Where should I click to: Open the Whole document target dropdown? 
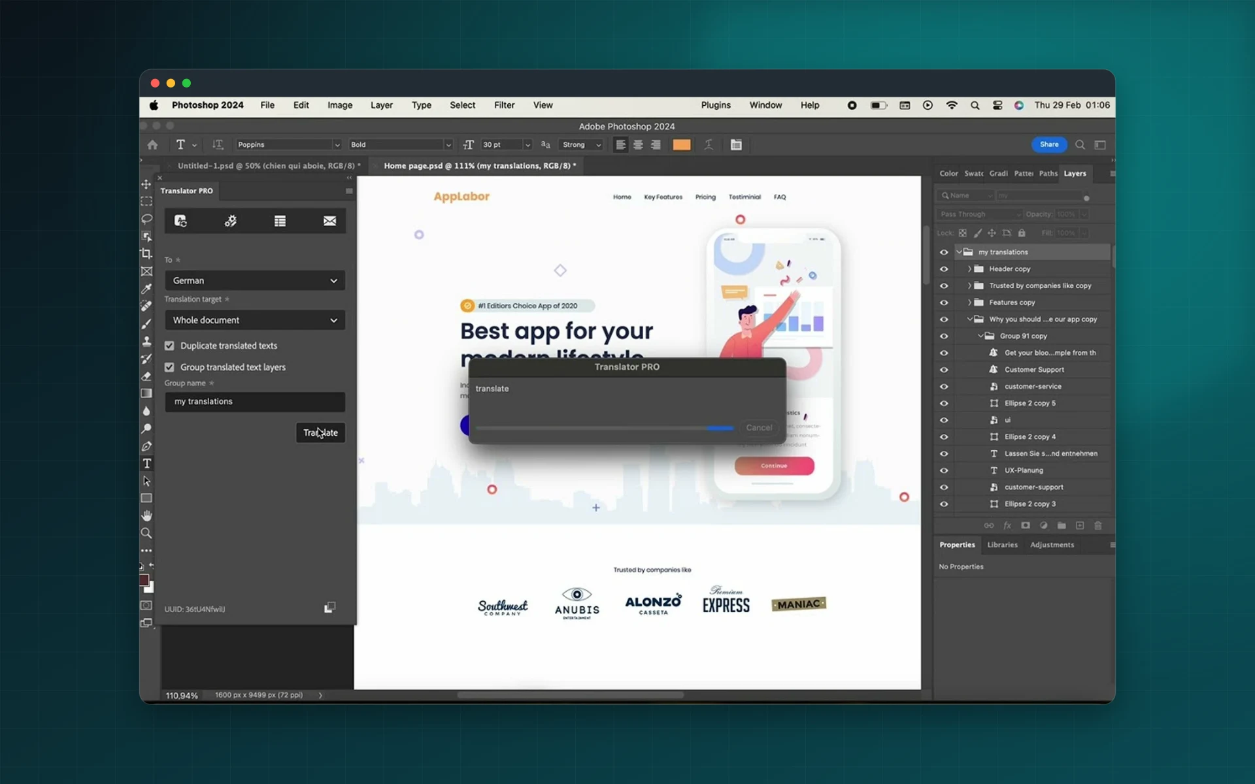click(255, 320)
